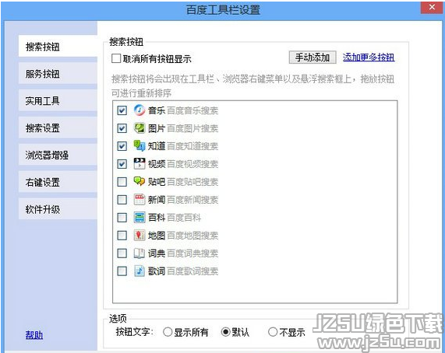Click the 知道 Zhidao search icon

click(x=140, y=145)
